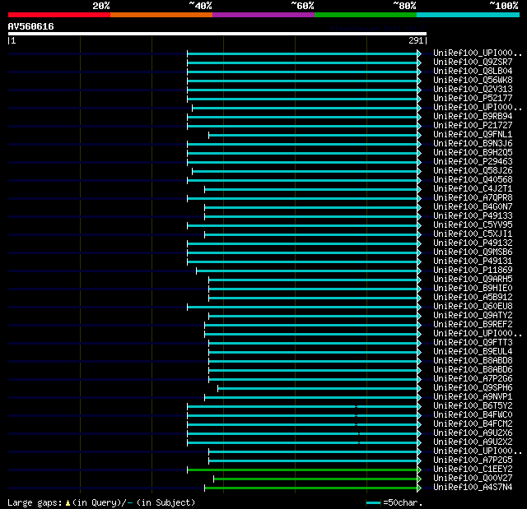Open hit UniRef100_Q60EU8
Image resolution: width=527 pixels, height=509 pixels.
tap(473, 307)
